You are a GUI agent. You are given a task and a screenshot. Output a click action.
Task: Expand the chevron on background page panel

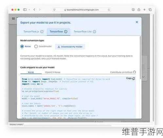coord(143,77)
